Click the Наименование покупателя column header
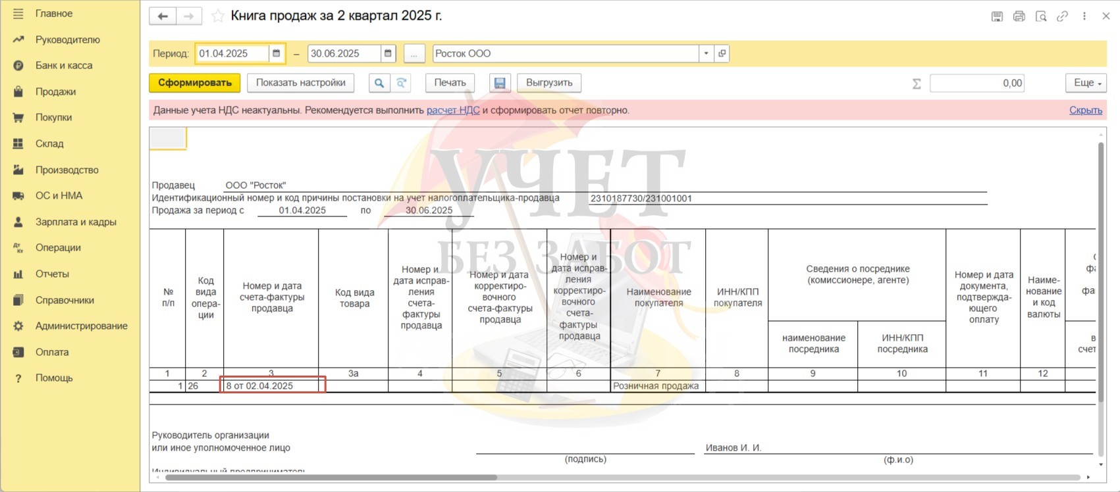The width and height of the screenshot is (1120, 492). tap(658, 297)
